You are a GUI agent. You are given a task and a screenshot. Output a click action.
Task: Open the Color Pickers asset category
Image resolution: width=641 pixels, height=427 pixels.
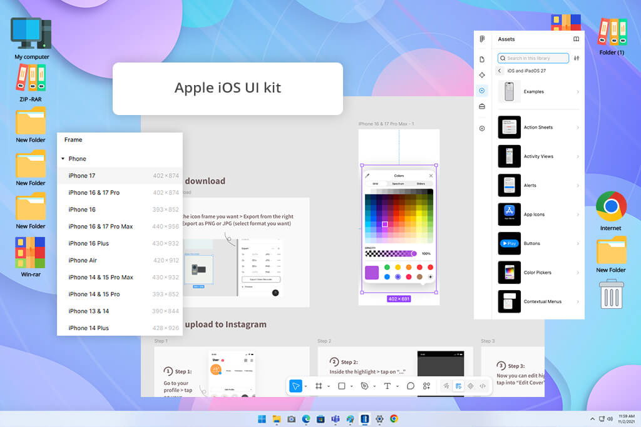click(539, 273)
